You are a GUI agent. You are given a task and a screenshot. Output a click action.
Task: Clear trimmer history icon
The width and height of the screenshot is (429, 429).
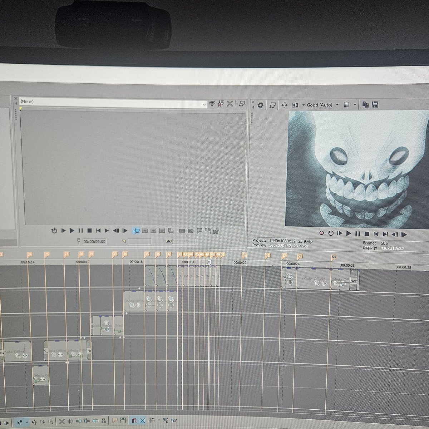pos(221,104)
